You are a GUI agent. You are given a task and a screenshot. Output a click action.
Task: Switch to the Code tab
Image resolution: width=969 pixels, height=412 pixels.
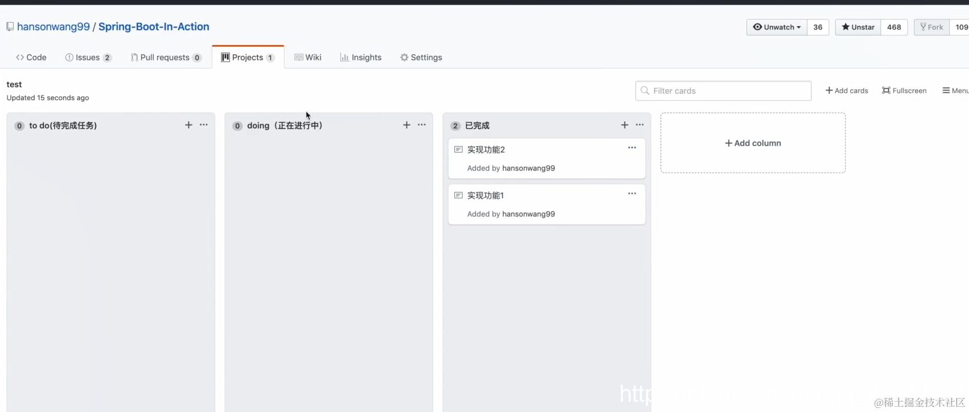coord(31,57)
